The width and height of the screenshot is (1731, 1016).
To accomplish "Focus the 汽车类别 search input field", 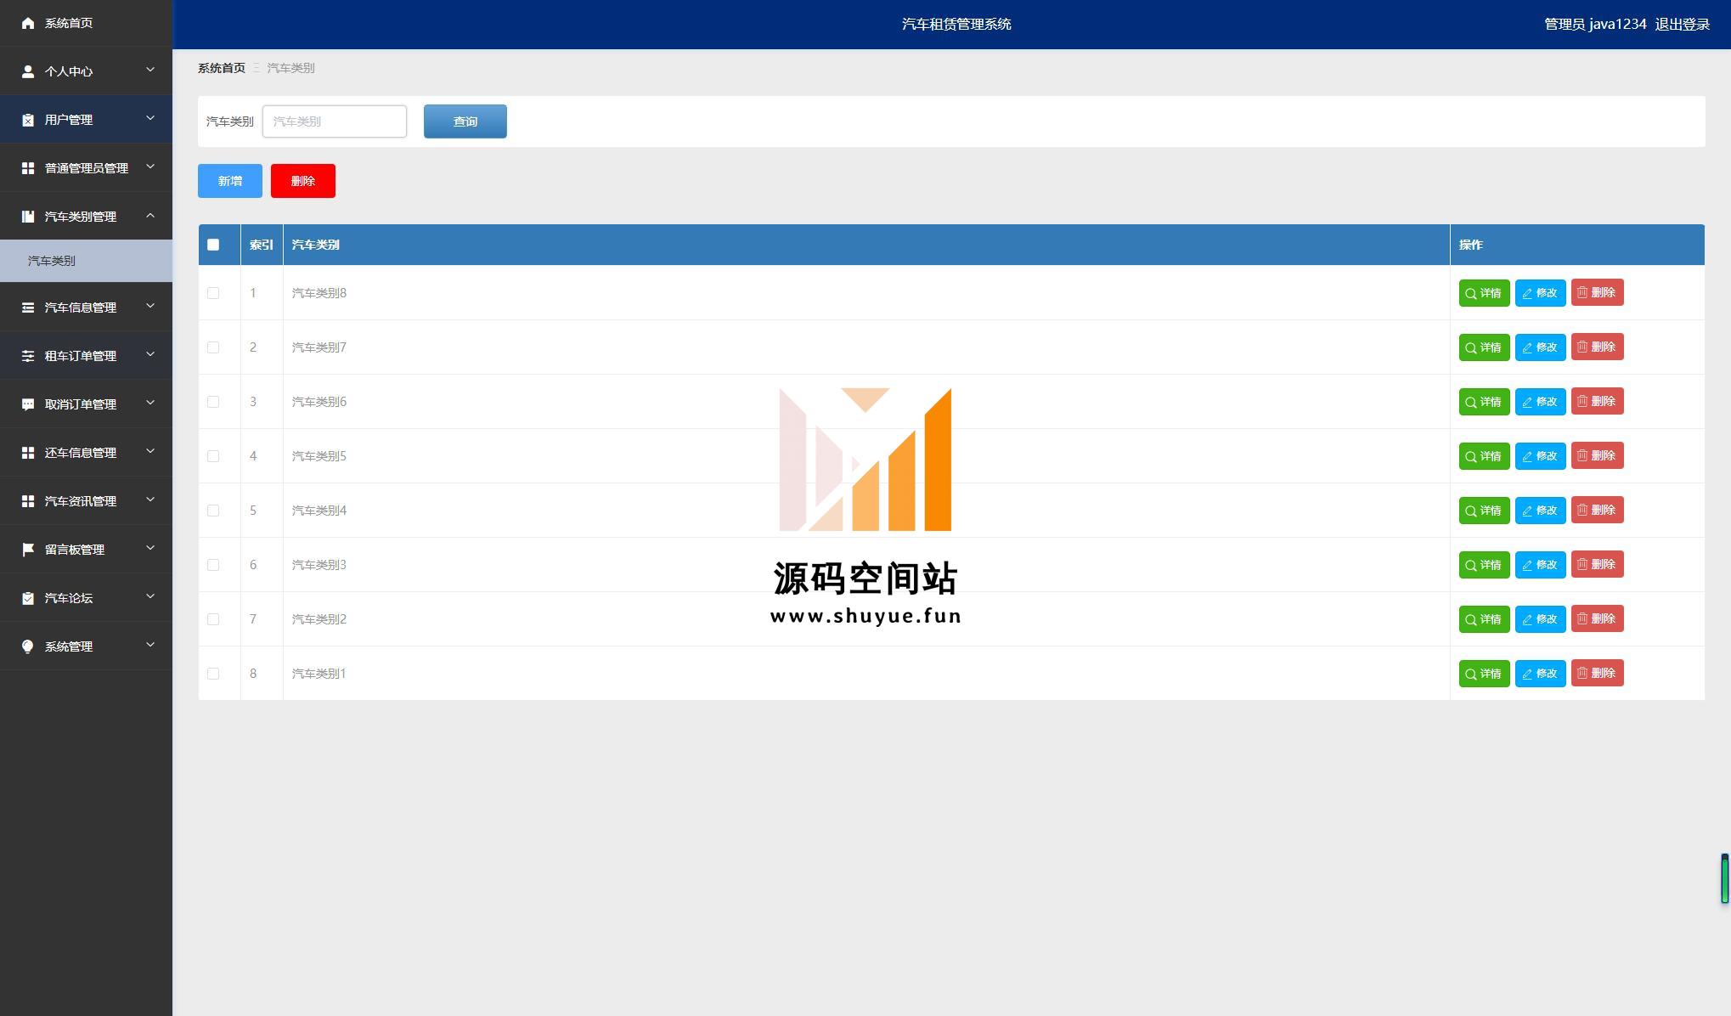I will click(335, 121).
